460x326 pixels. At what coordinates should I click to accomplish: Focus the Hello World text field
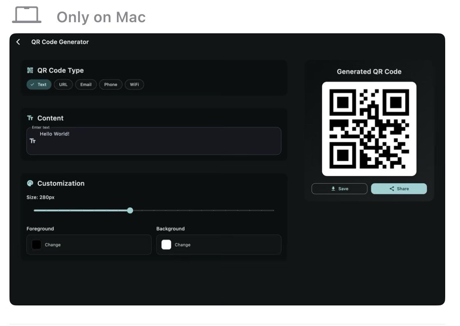154,141
